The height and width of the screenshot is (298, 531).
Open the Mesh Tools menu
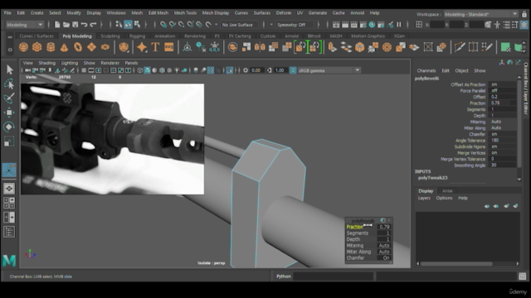pyautogui.click(x=185, y=13)
